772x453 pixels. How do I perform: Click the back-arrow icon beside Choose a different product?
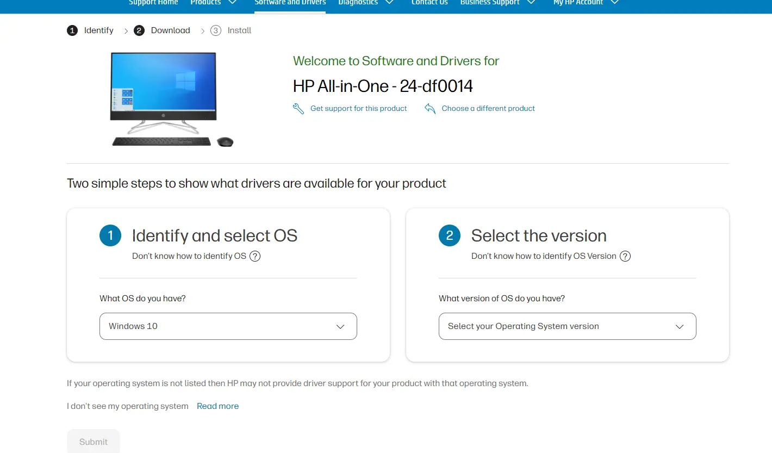[430, 109]
